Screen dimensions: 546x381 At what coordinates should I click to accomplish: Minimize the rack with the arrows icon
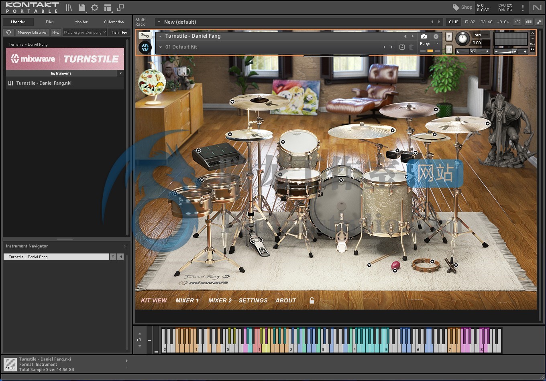pos(539,22)
